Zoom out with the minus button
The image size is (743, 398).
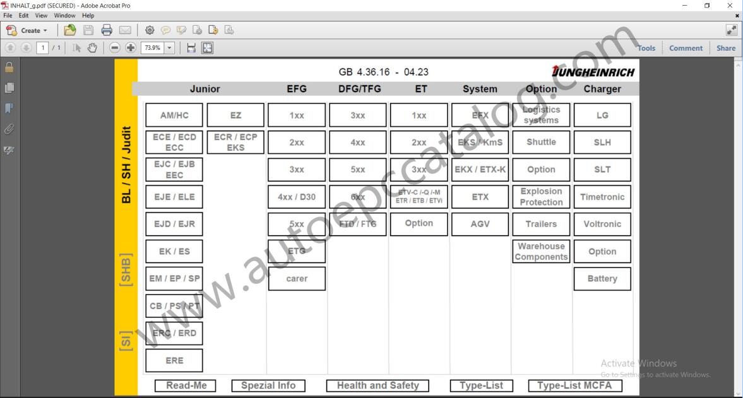click(x=115, y=48)
